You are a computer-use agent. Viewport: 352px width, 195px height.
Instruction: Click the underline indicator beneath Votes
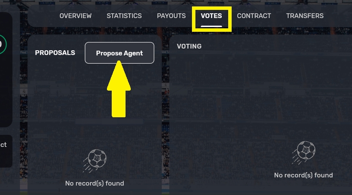211,26
